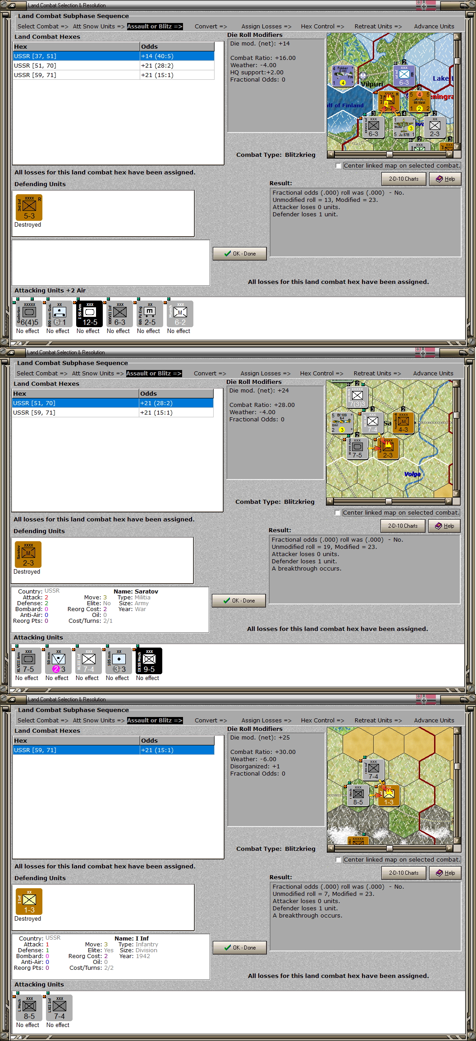The image size is (476, 1041).
Task: Click the blue Finnish 6-3 infantry map counter
Action: [x=404, y=76]
